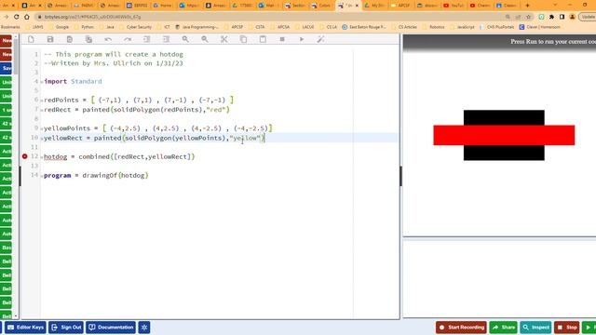Image resolution: width=596 pixels, height=335 pixels.
Task: Click the first magnifier icon in editor toolbar
Action: 185,39
